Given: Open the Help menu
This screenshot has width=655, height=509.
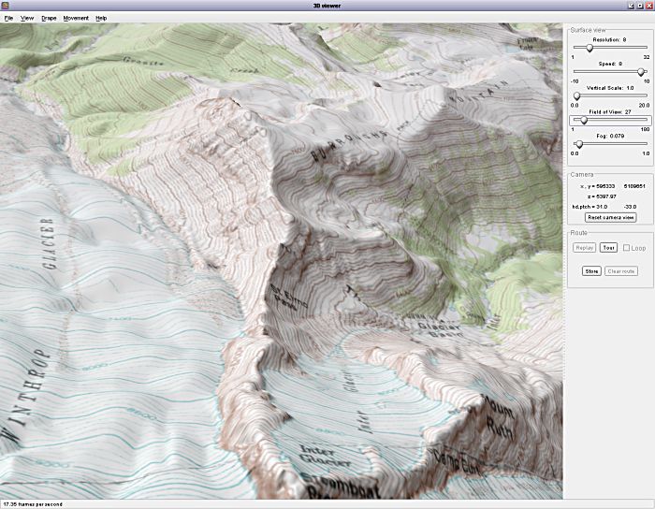Looking at the screenshot, I should (101, 18).
